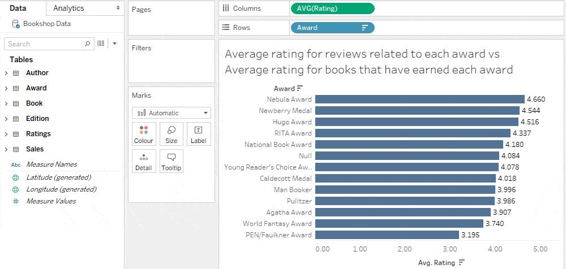Expand the Author table
Viewport: 566px width, 269px height.
pos(6,73)
